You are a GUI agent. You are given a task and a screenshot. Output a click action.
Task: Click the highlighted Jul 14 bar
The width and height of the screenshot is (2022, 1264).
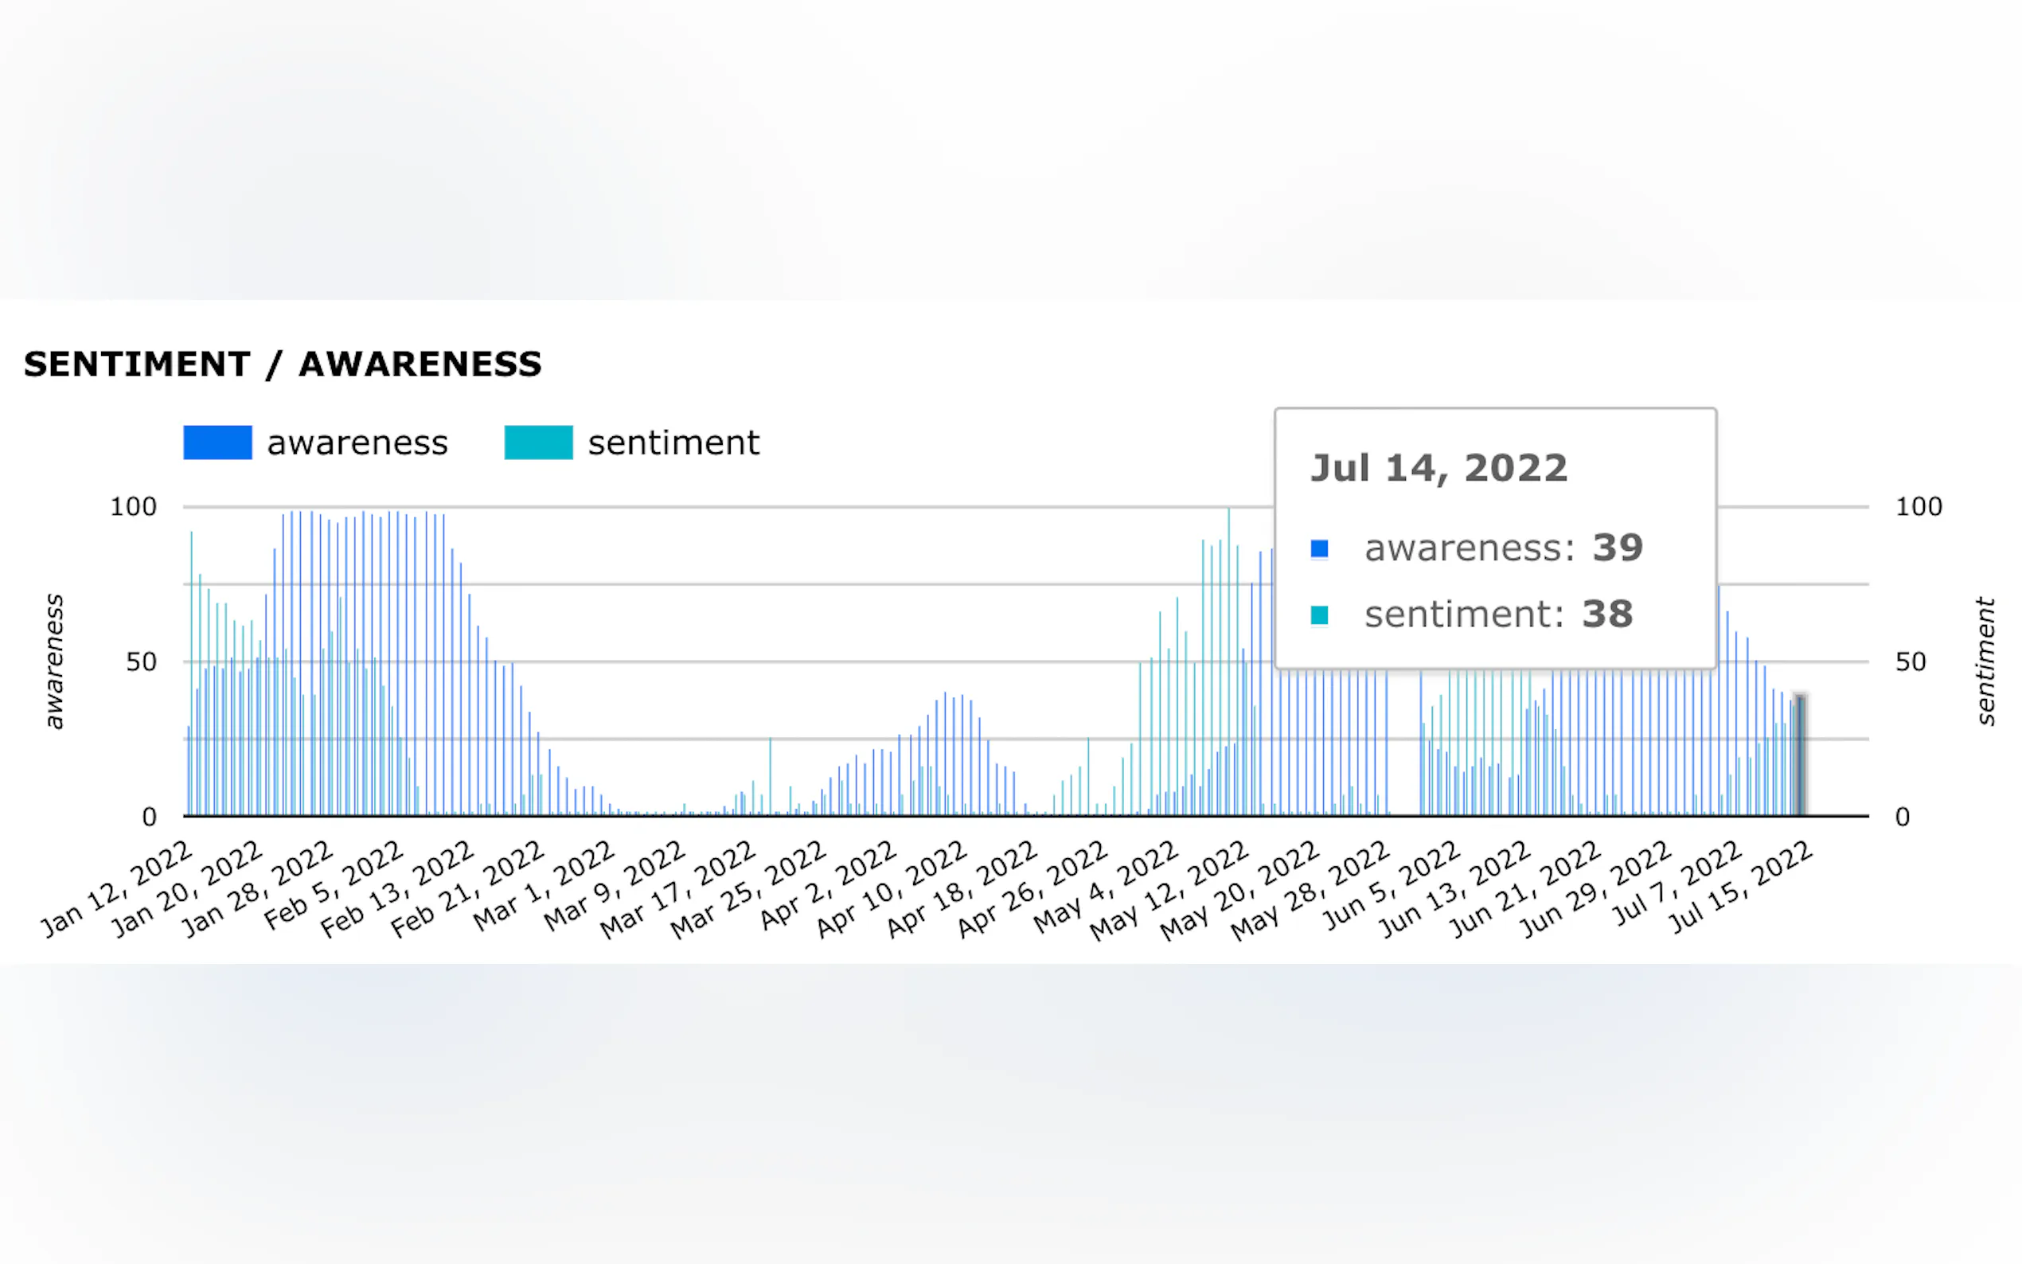pos(1801,755)
